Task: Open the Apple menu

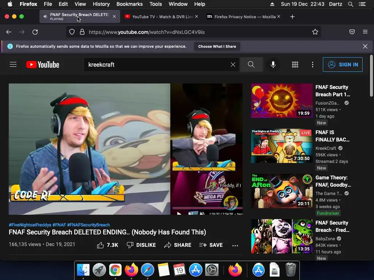Action: (10, 4)
